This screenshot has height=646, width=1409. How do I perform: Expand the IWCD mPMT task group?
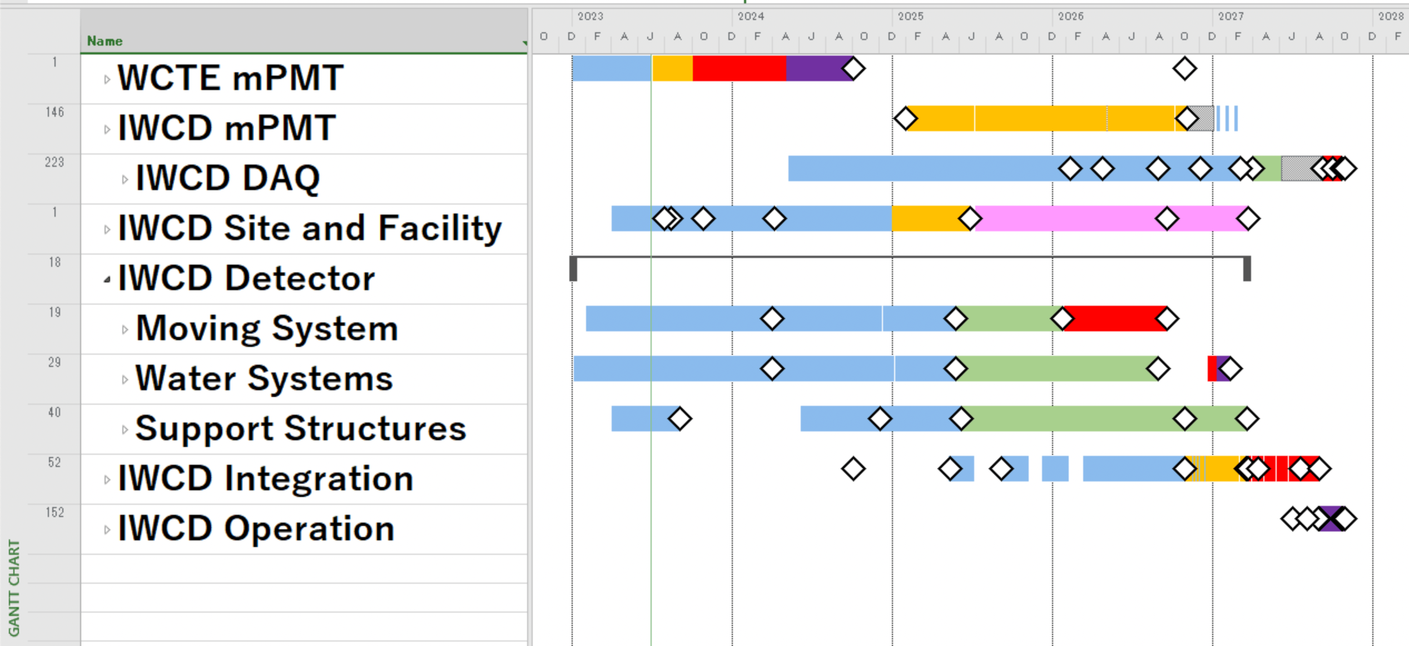107,130
